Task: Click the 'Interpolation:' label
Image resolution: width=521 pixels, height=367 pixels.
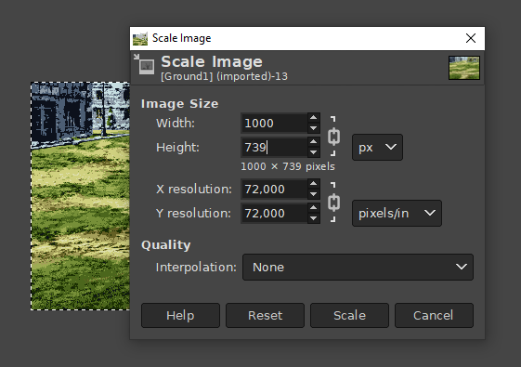Action: (x=196, y=268)
